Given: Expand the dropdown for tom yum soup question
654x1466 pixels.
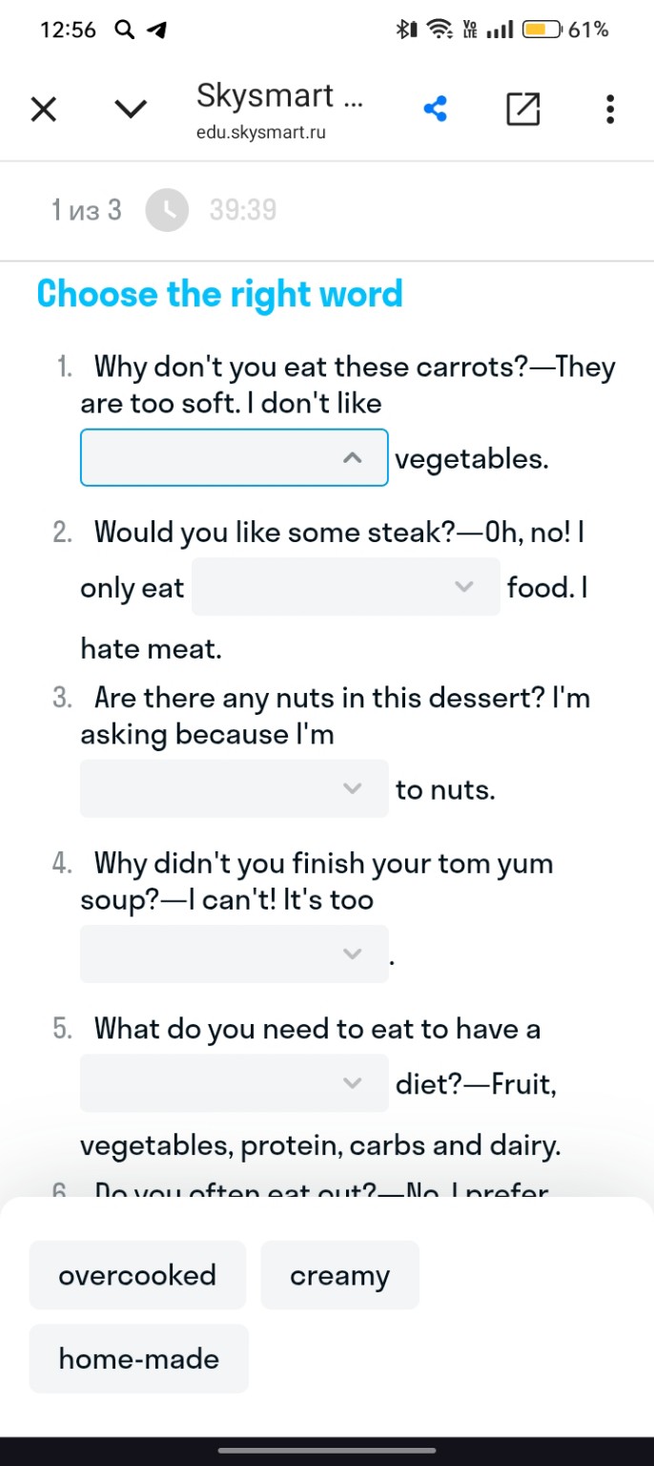Looking at the screenshot, I should pyautogui.click(x=235, y=953).
